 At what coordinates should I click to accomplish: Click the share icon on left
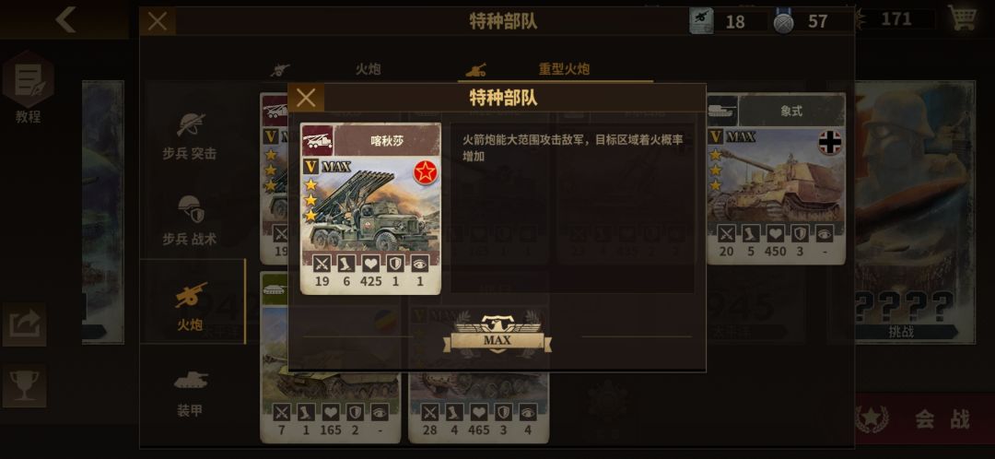tap(24, 324)
